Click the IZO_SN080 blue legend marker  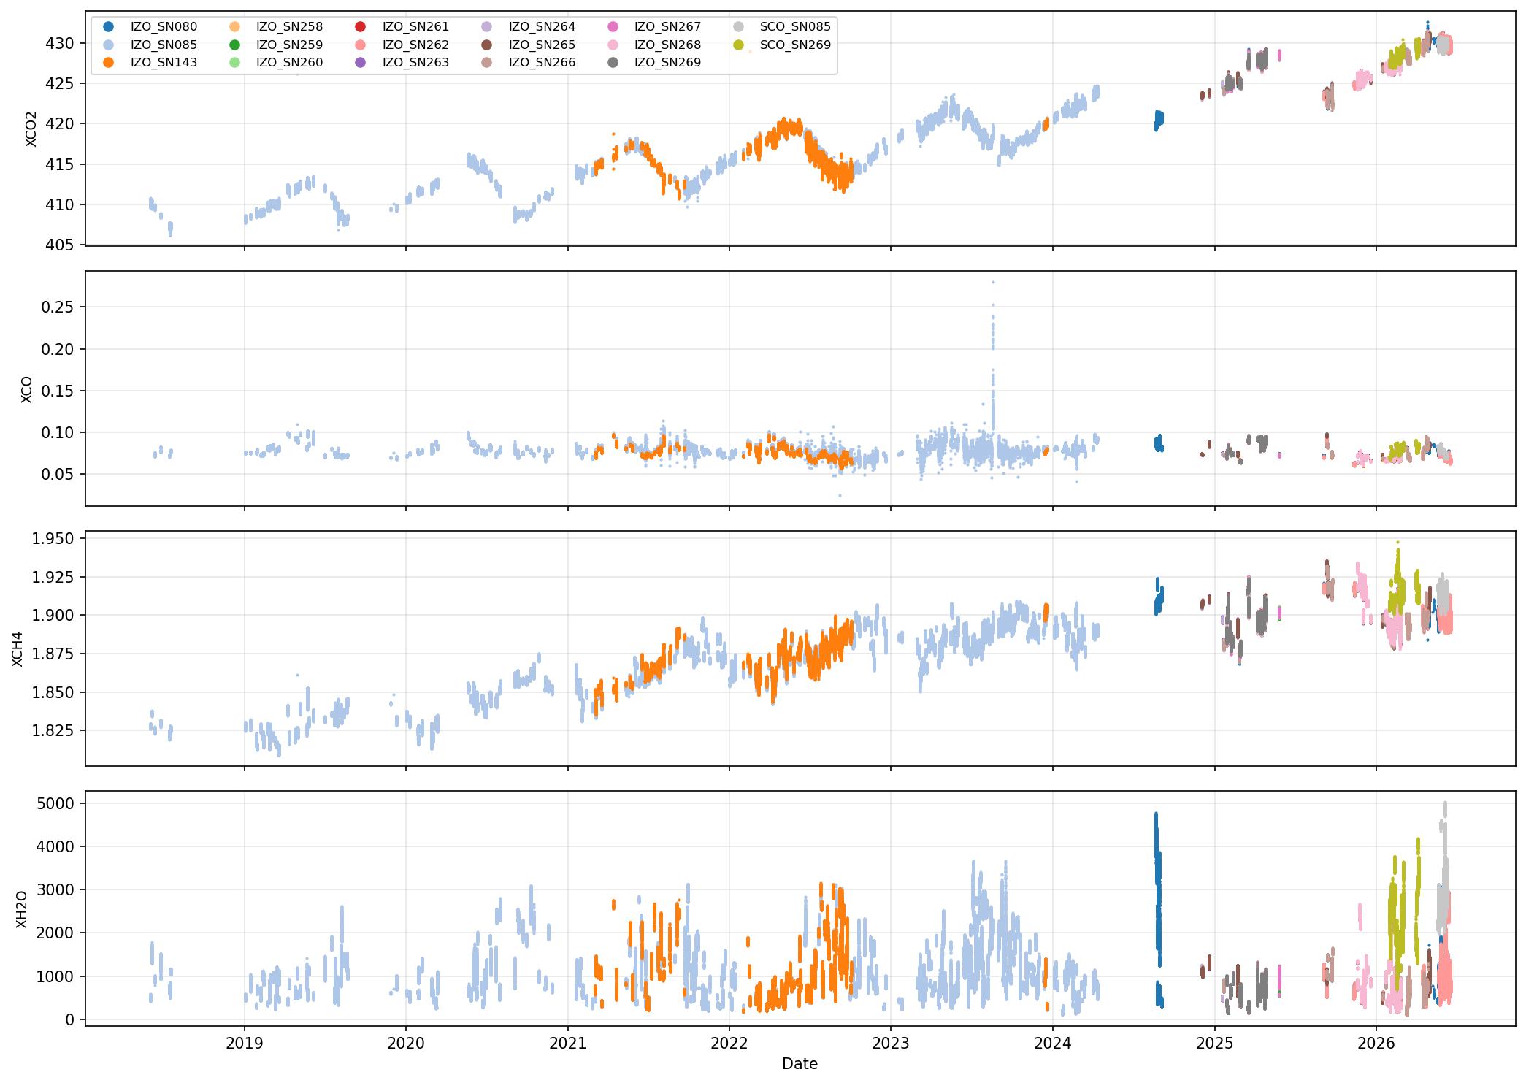coord(109,27)
